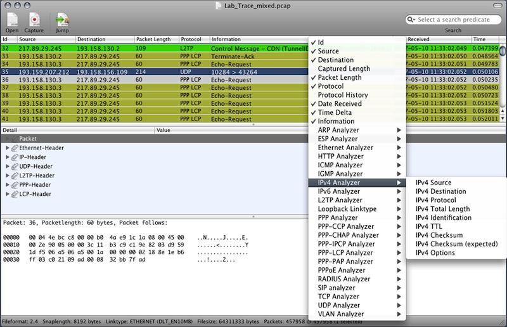507x327 pixels.
Task: Enable the Captured Length column
Action: 343,68
